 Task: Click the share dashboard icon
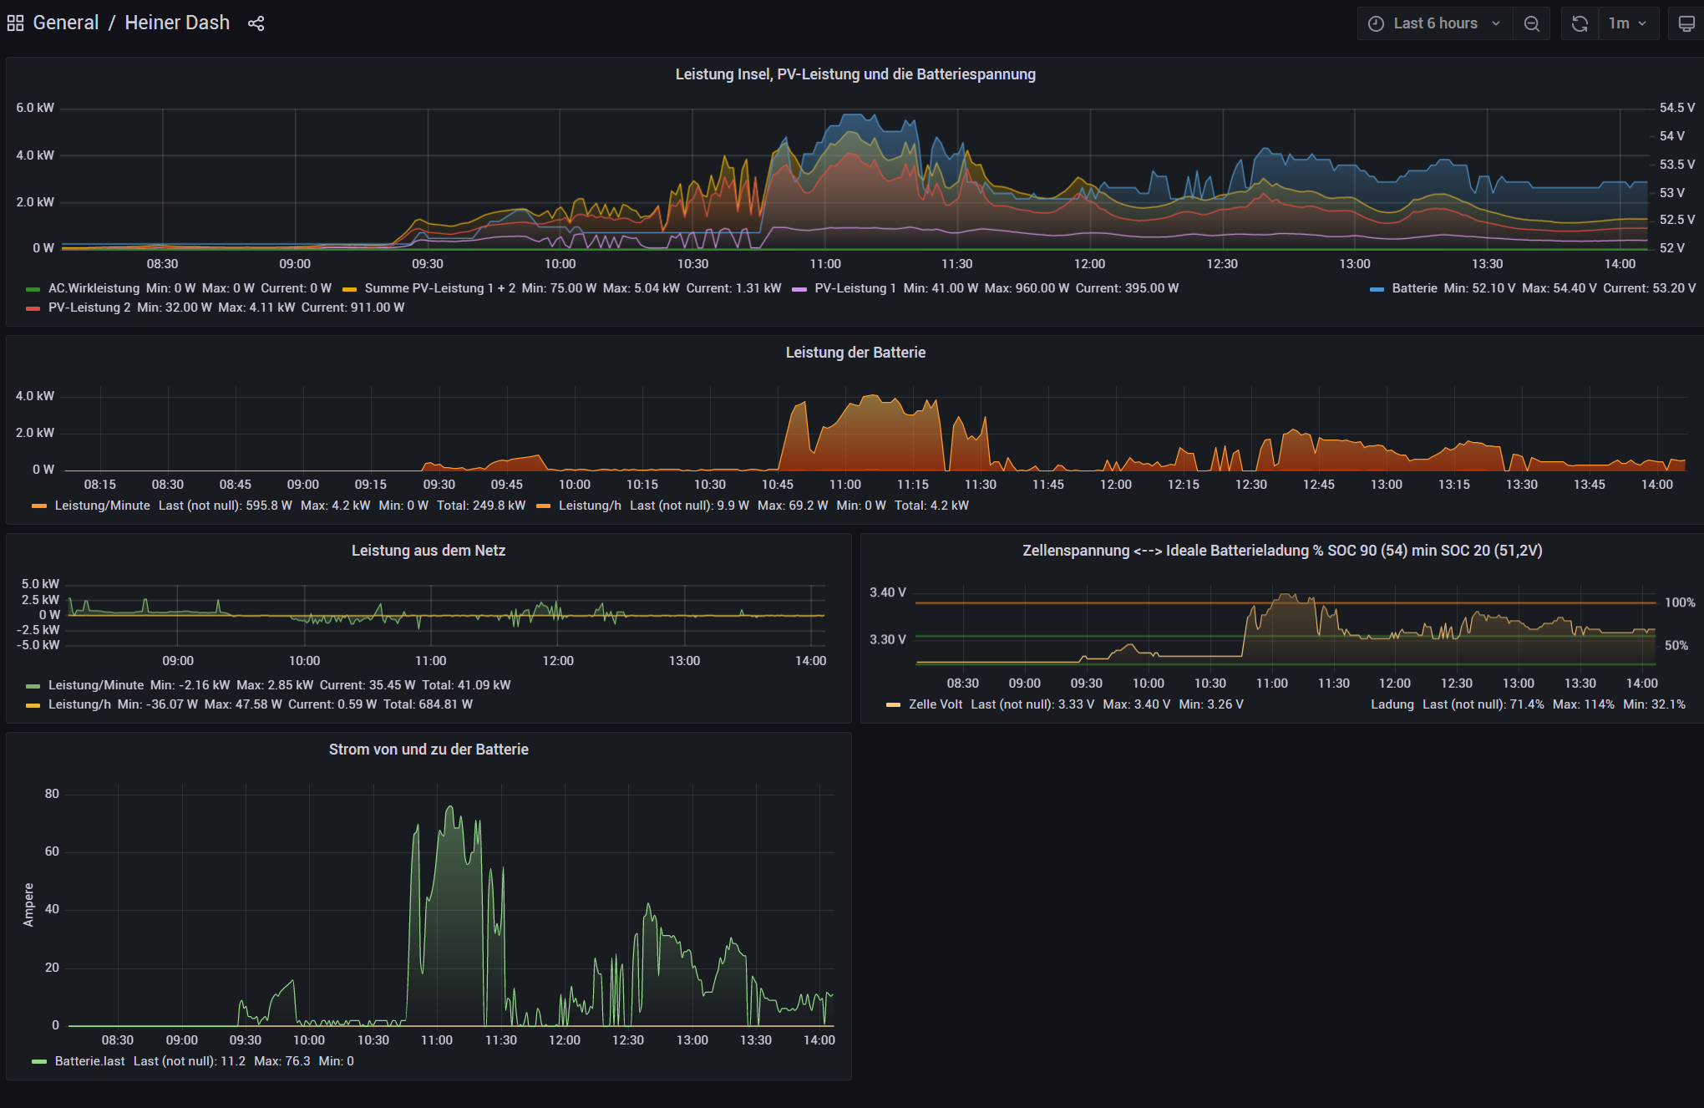[256, 23]
